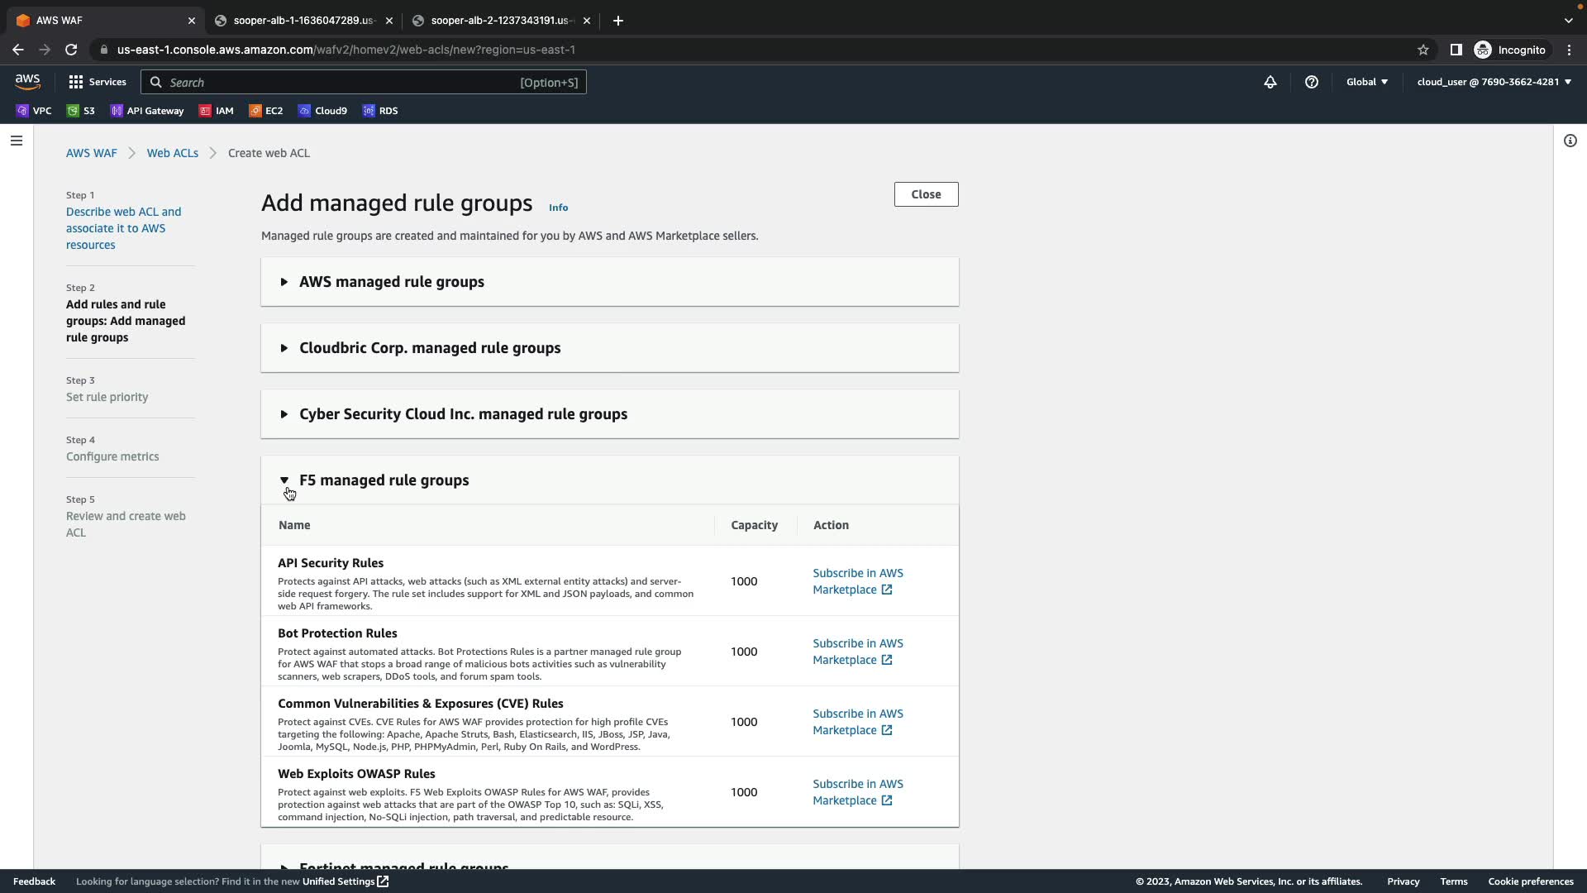Open the AWS notifications bell icon
Viewport: 1587px width, 893px height.
pyautogui.click(x=1270, y=82)
